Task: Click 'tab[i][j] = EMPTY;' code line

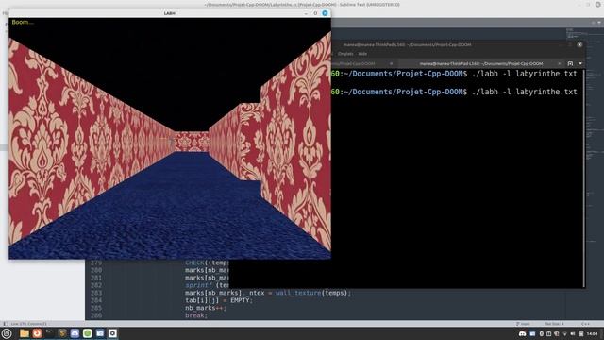Action: coord(219,300)
